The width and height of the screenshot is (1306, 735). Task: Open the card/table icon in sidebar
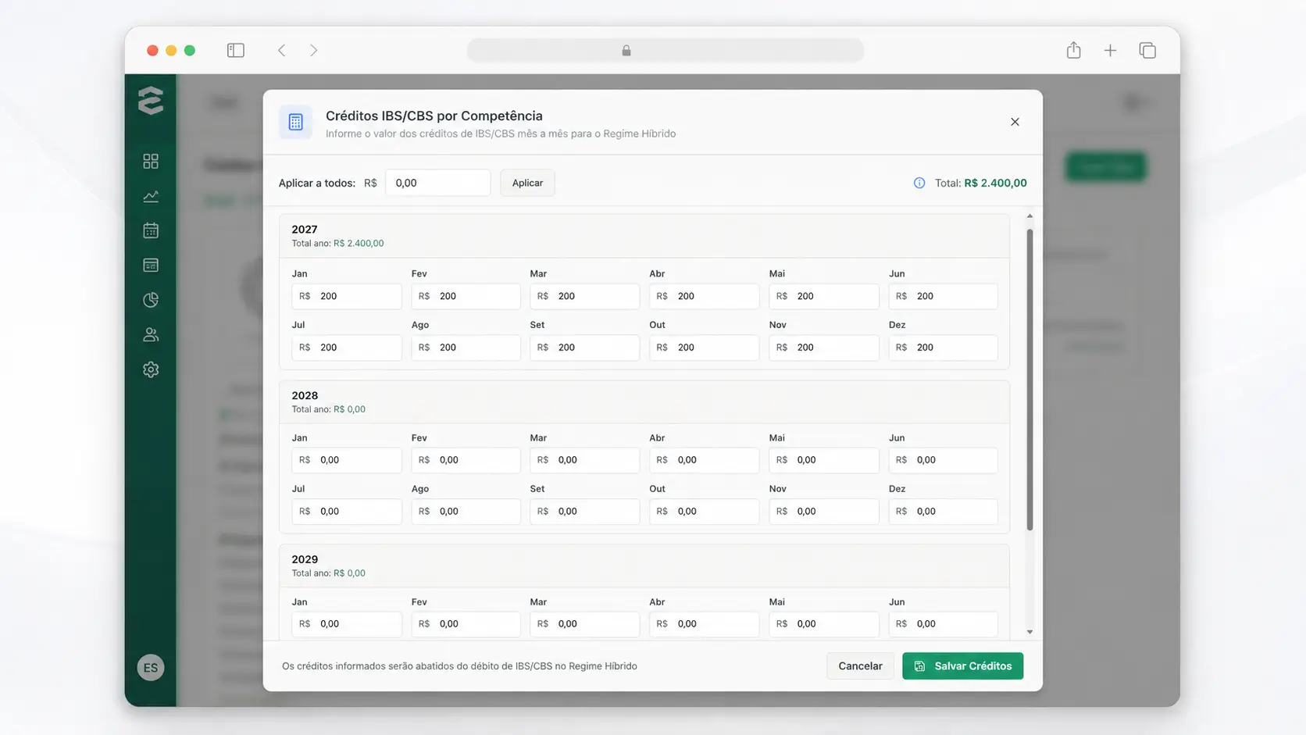pos(151,266)
